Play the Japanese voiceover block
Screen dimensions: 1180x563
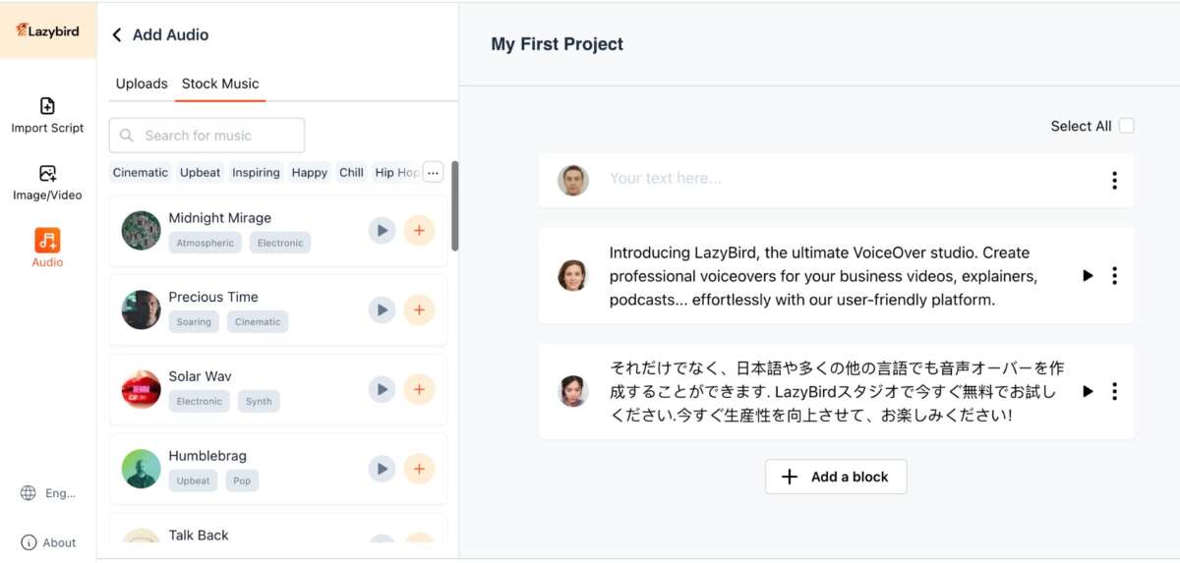point(1088,391)
